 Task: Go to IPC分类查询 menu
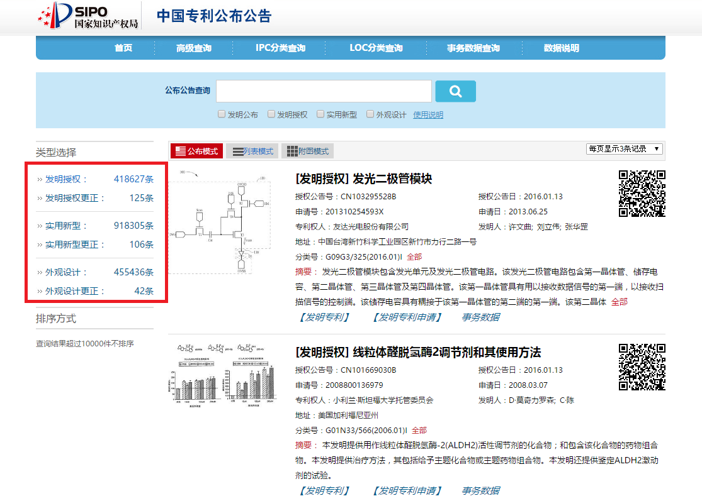[x=280, y=48]
